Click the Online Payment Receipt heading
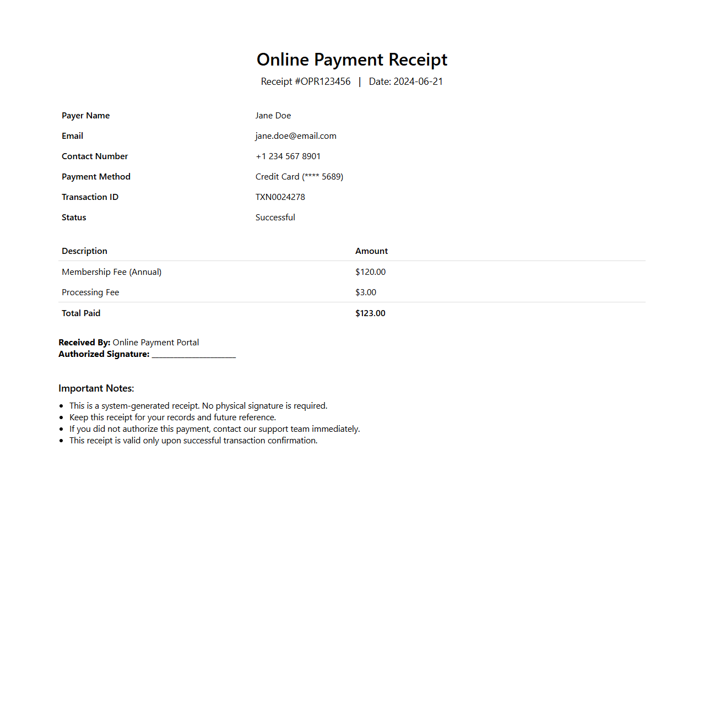The image size is (704, 716). click(352, 59)
